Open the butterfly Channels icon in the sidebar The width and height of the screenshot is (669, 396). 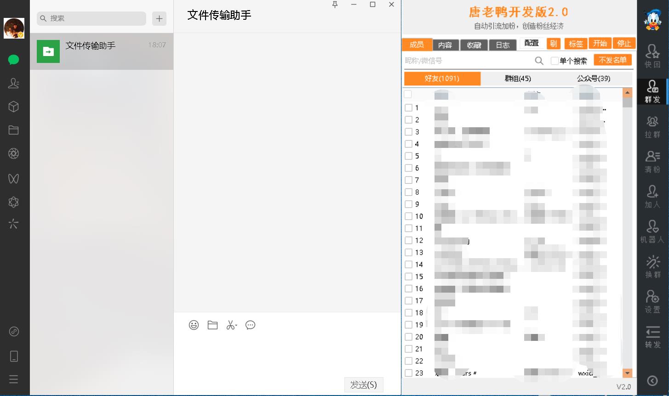tap(14, 178)
